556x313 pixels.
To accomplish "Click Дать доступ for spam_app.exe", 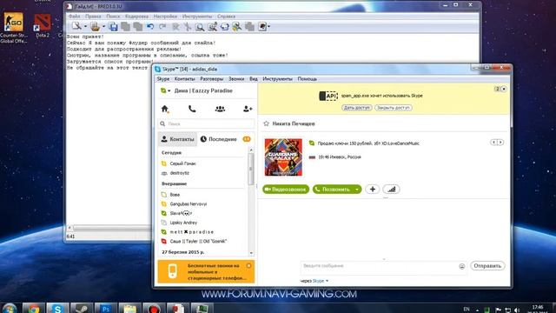I will point(357,108).
